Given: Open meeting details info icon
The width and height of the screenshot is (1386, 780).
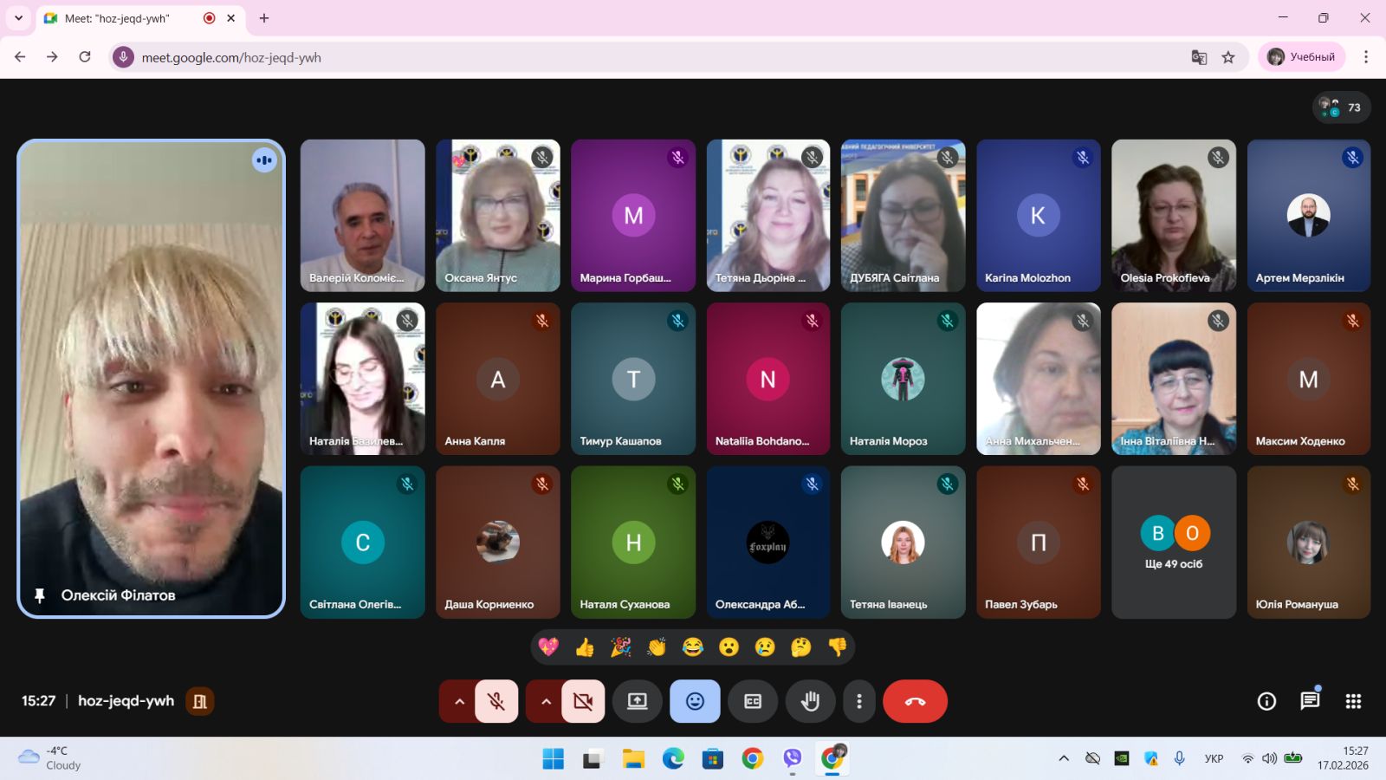Looking at the screenshot, I should pos(1266,701).
